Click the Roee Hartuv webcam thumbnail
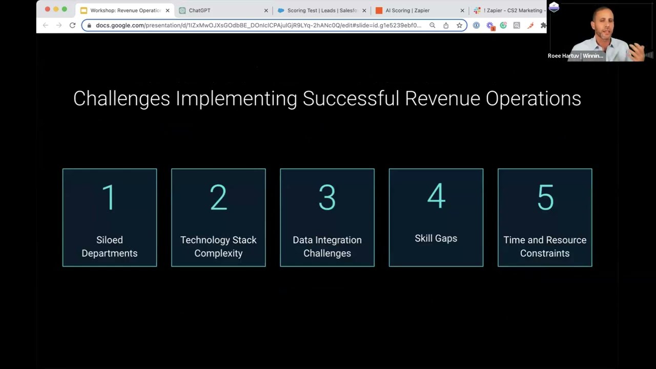Screen dimensions: 656x369 click(601, 31)
